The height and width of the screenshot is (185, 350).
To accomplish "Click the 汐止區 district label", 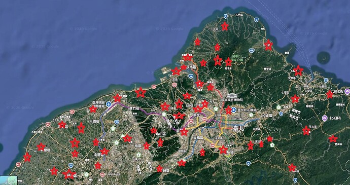I will [x=267, y=116].
